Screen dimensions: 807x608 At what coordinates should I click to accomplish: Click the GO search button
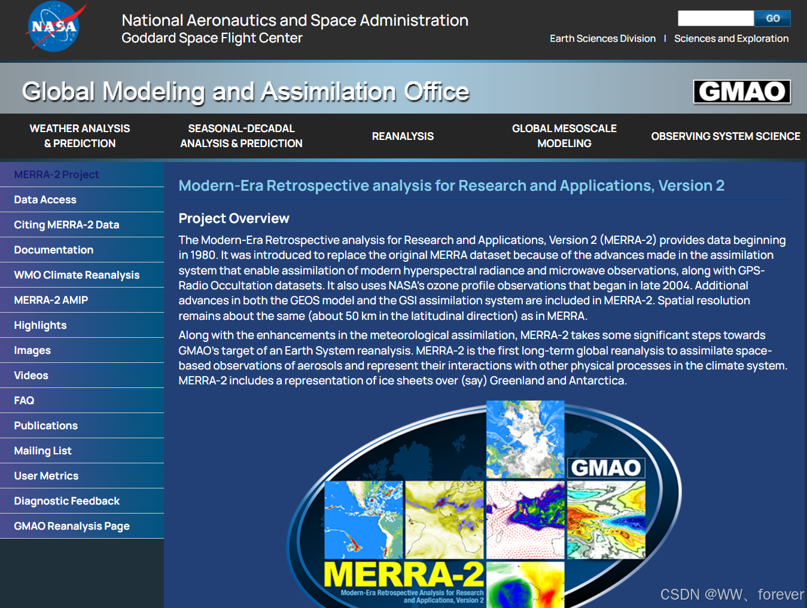click(772, 18)
